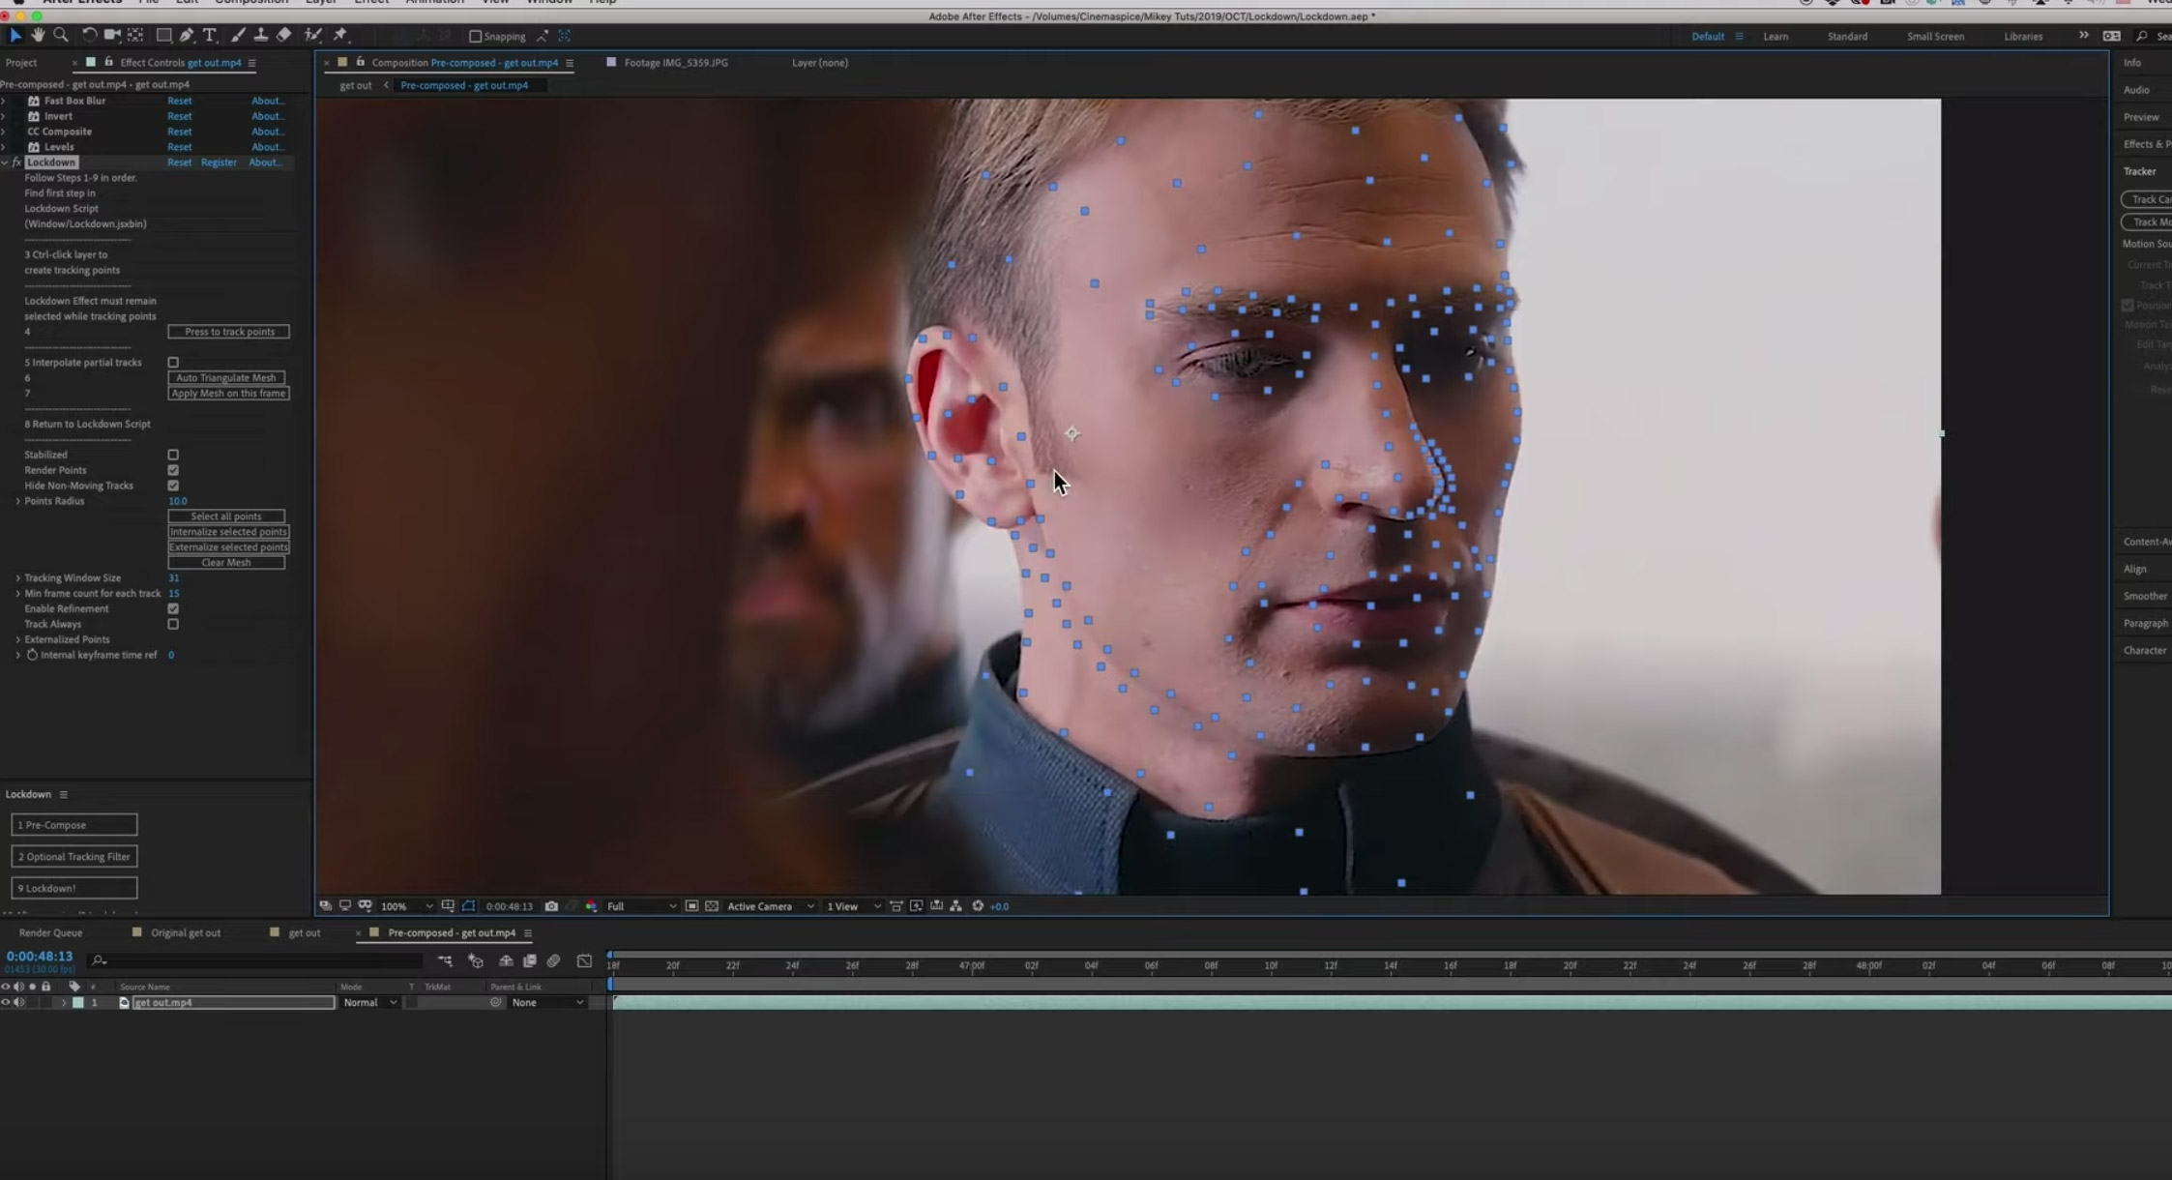This screenshot has width=2172, height=1180.
Task: Open the composition flowchart icon in viewer
Action: tap(955, 906)
